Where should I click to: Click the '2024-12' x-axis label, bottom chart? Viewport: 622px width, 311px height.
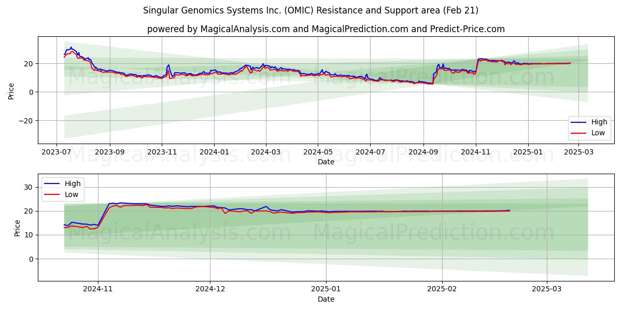click(210, 289)
